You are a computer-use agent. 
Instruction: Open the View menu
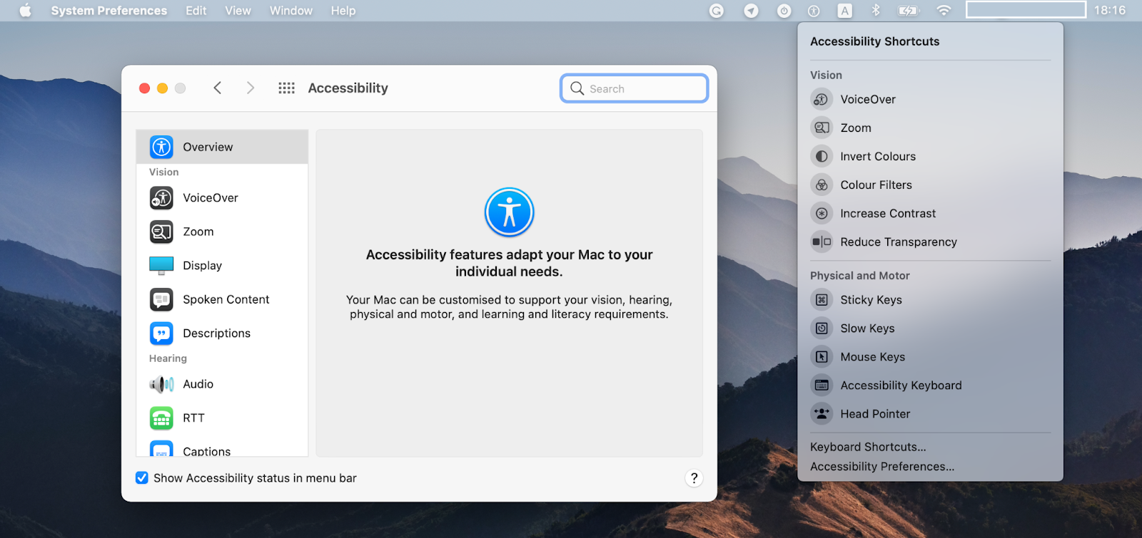pyautogui.click(x=238, y=11)
